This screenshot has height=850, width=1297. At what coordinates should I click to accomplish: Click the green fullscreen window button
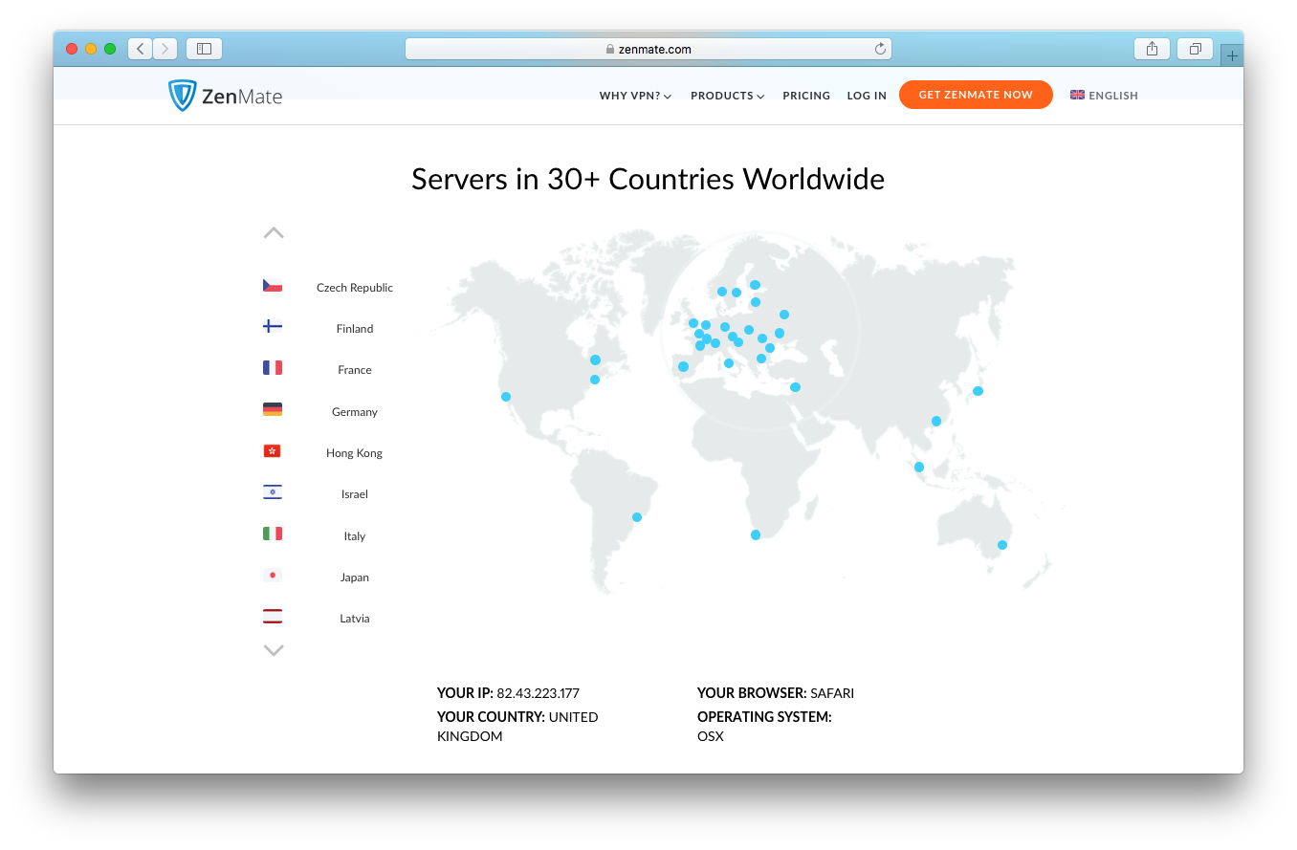point(110,49)
